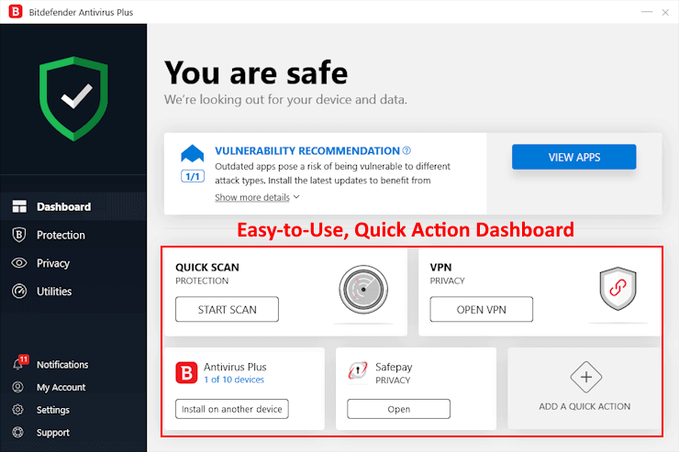The image size is (679, 452).
Task: Click the Bitdefender logo in title bar
Action: point(13,11)
